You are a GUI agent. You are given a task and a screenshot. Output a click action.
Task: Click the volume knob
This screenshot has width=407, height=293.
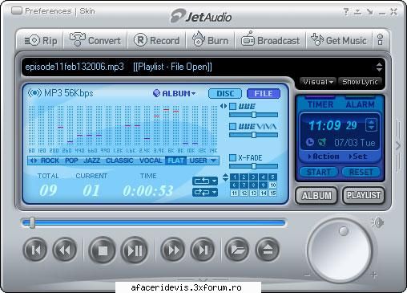340,250
